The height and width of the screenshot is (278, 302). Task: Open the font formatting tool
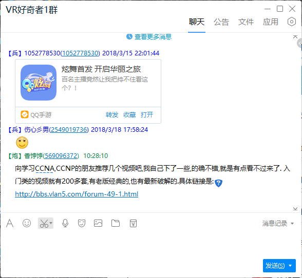point(10,223)
